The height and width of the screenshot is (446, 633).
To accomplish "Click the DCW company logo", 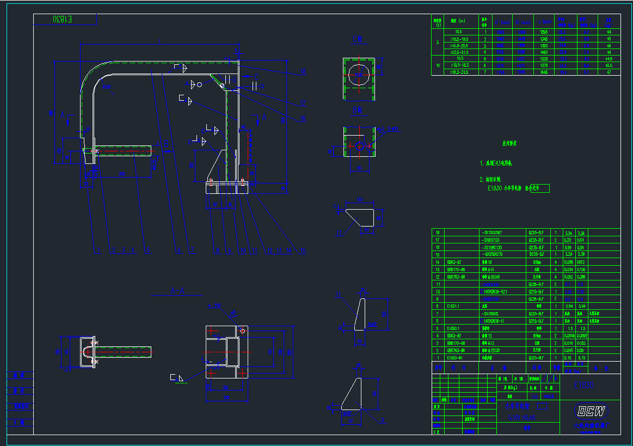I will 592,411.
